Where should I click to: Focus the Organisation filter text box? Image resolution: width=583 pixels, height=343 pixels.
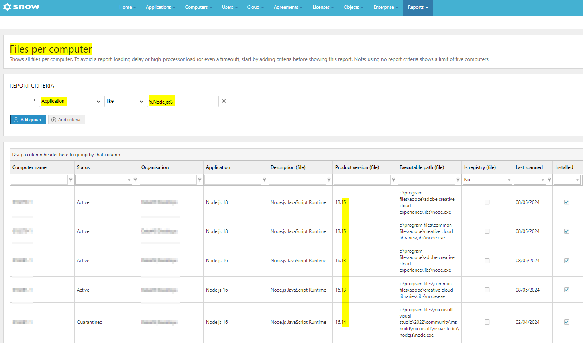pyautogui.click(x=168, y=180)
